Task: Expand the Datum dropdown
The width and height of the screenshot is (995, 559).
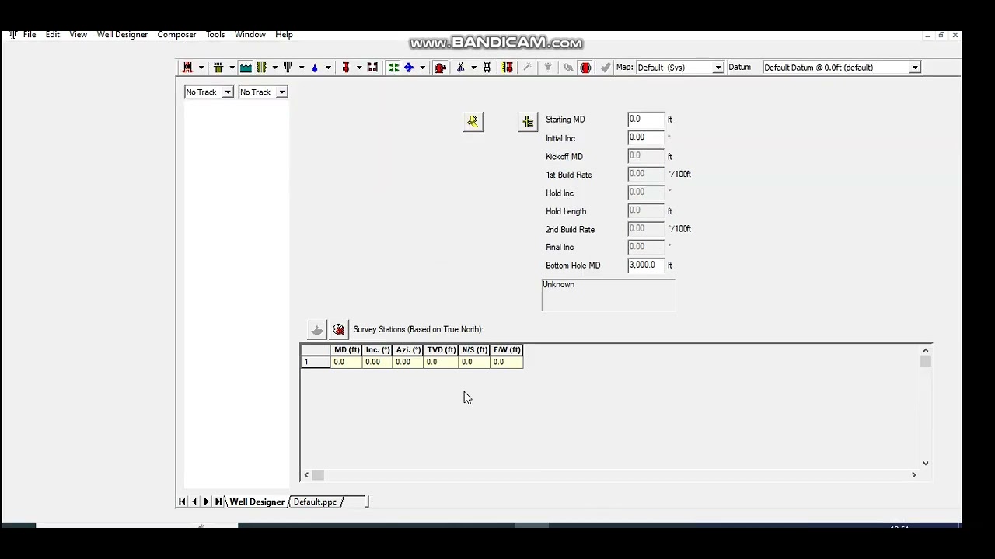Action: pyautogui.click(x=915, y=68)
